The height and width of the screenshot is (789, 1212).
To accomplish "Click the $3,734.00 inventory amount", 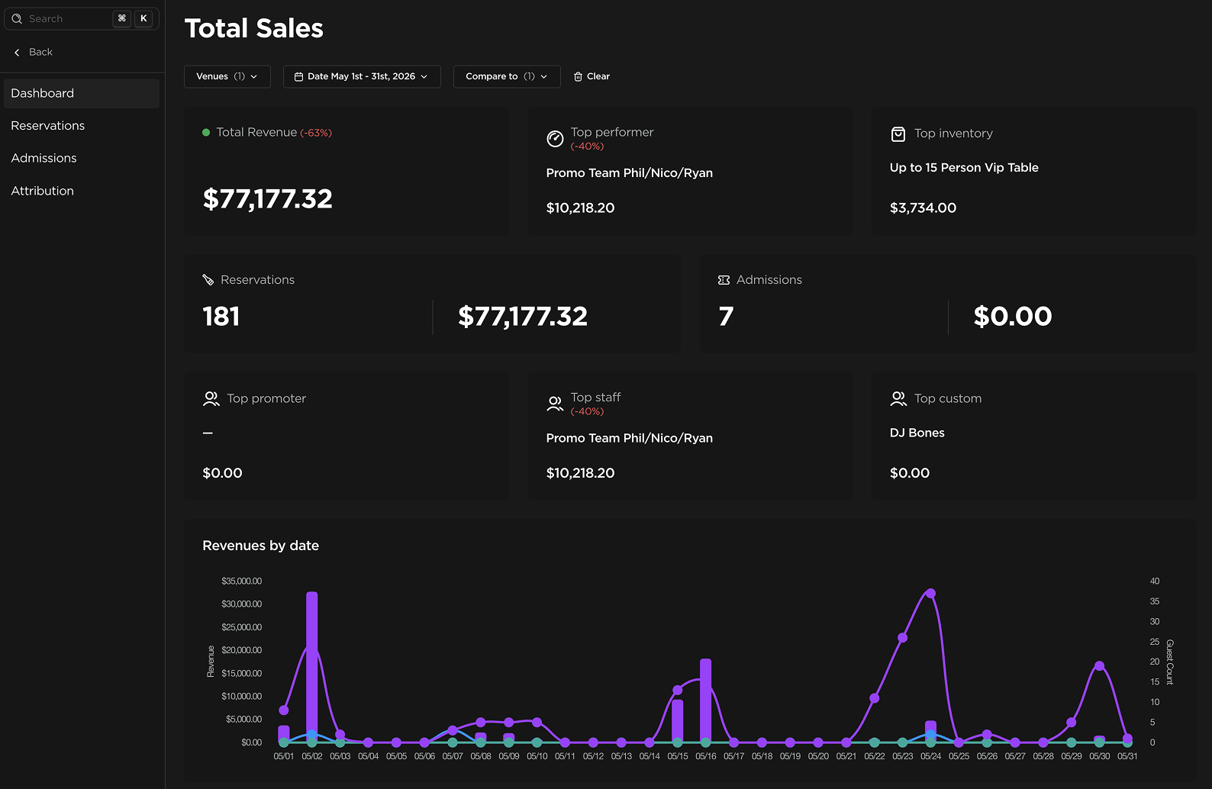I will 923,208.
